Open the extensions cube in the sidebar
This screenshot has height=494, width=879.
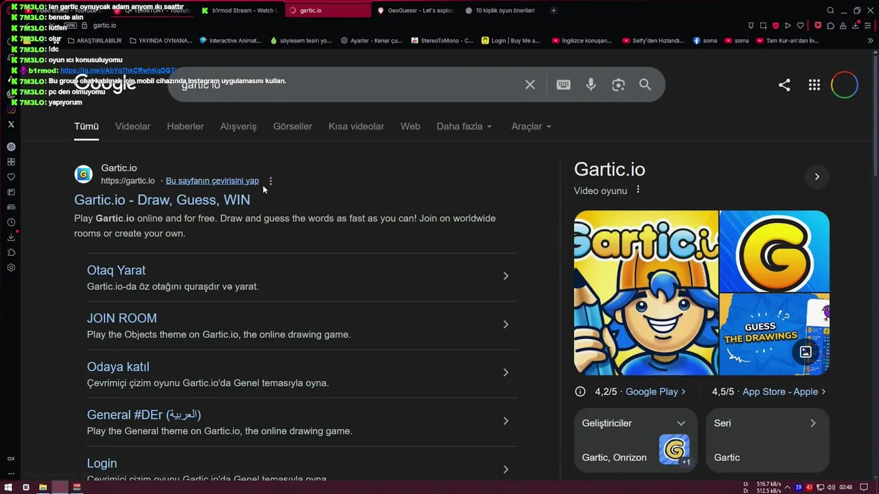pos(11,252)
